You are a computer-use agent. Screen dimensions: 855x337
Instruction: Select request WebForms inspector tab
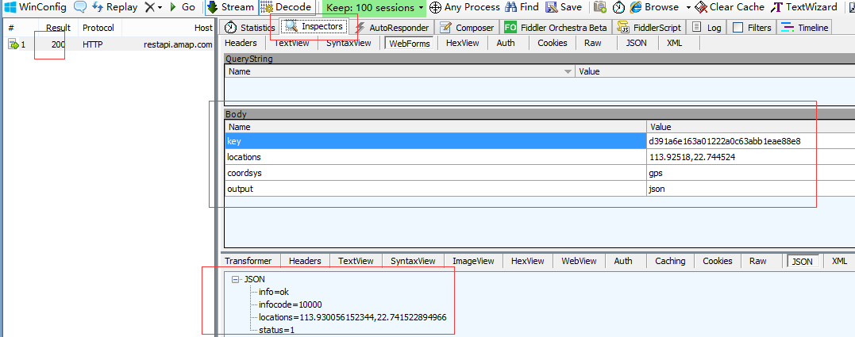(x=408, y=44)
